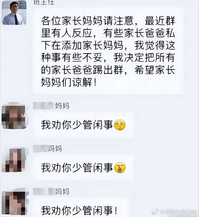Tap third mom's nickname above last reply
The height and width of the screenshot is (217, 199).
(51, 192)
